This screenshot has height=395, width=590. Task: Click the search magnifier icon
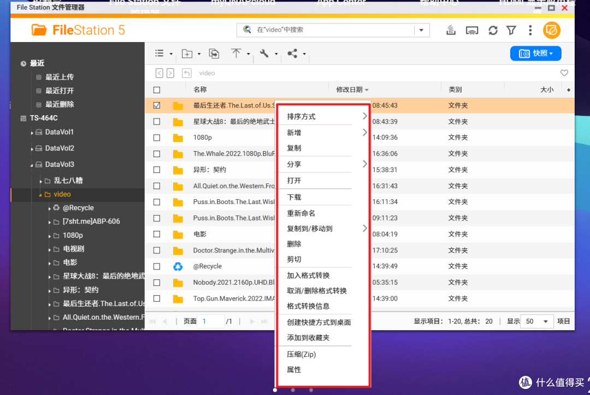(247, 29)
